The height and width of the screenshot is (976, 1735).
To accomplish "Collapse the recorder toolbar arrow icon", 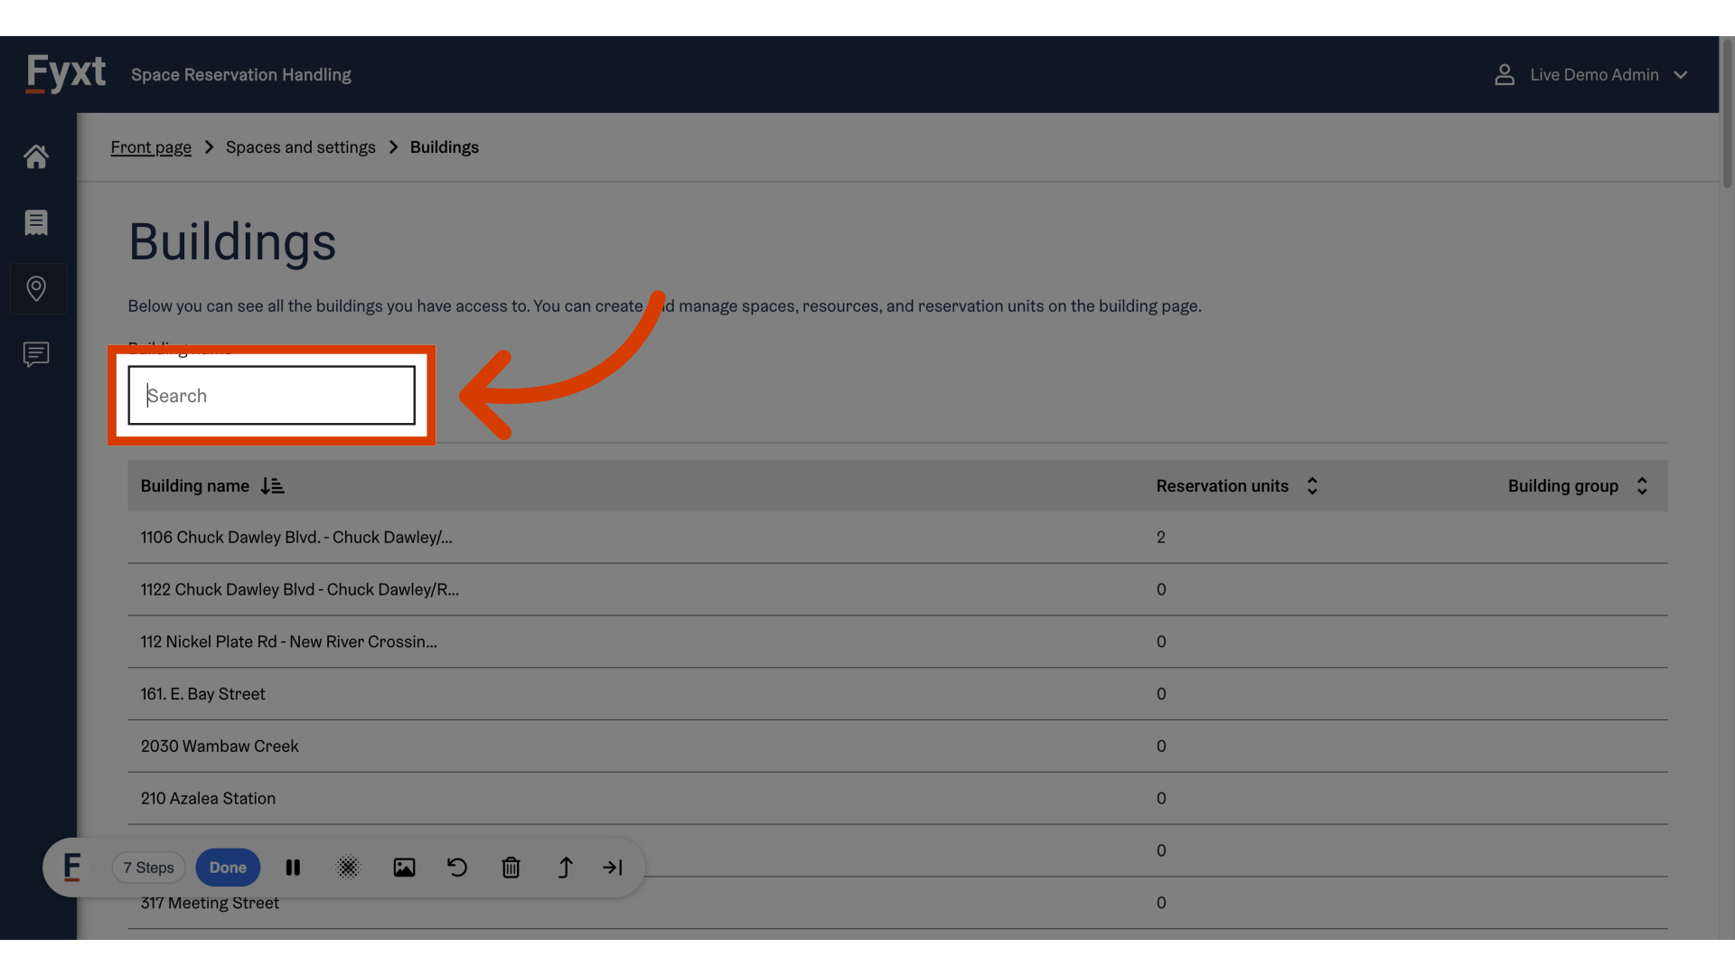I will [x=613, y=868].
